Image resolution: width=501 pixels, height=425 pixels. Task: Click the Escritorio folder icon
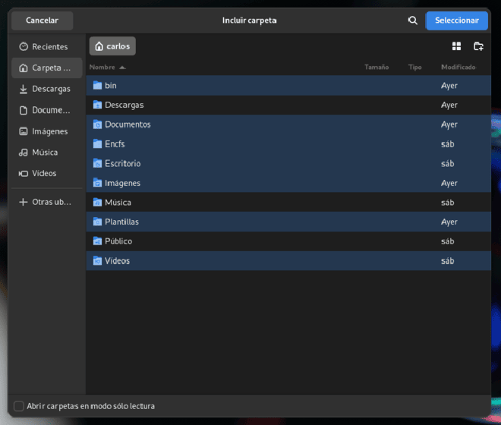[97, 163]
